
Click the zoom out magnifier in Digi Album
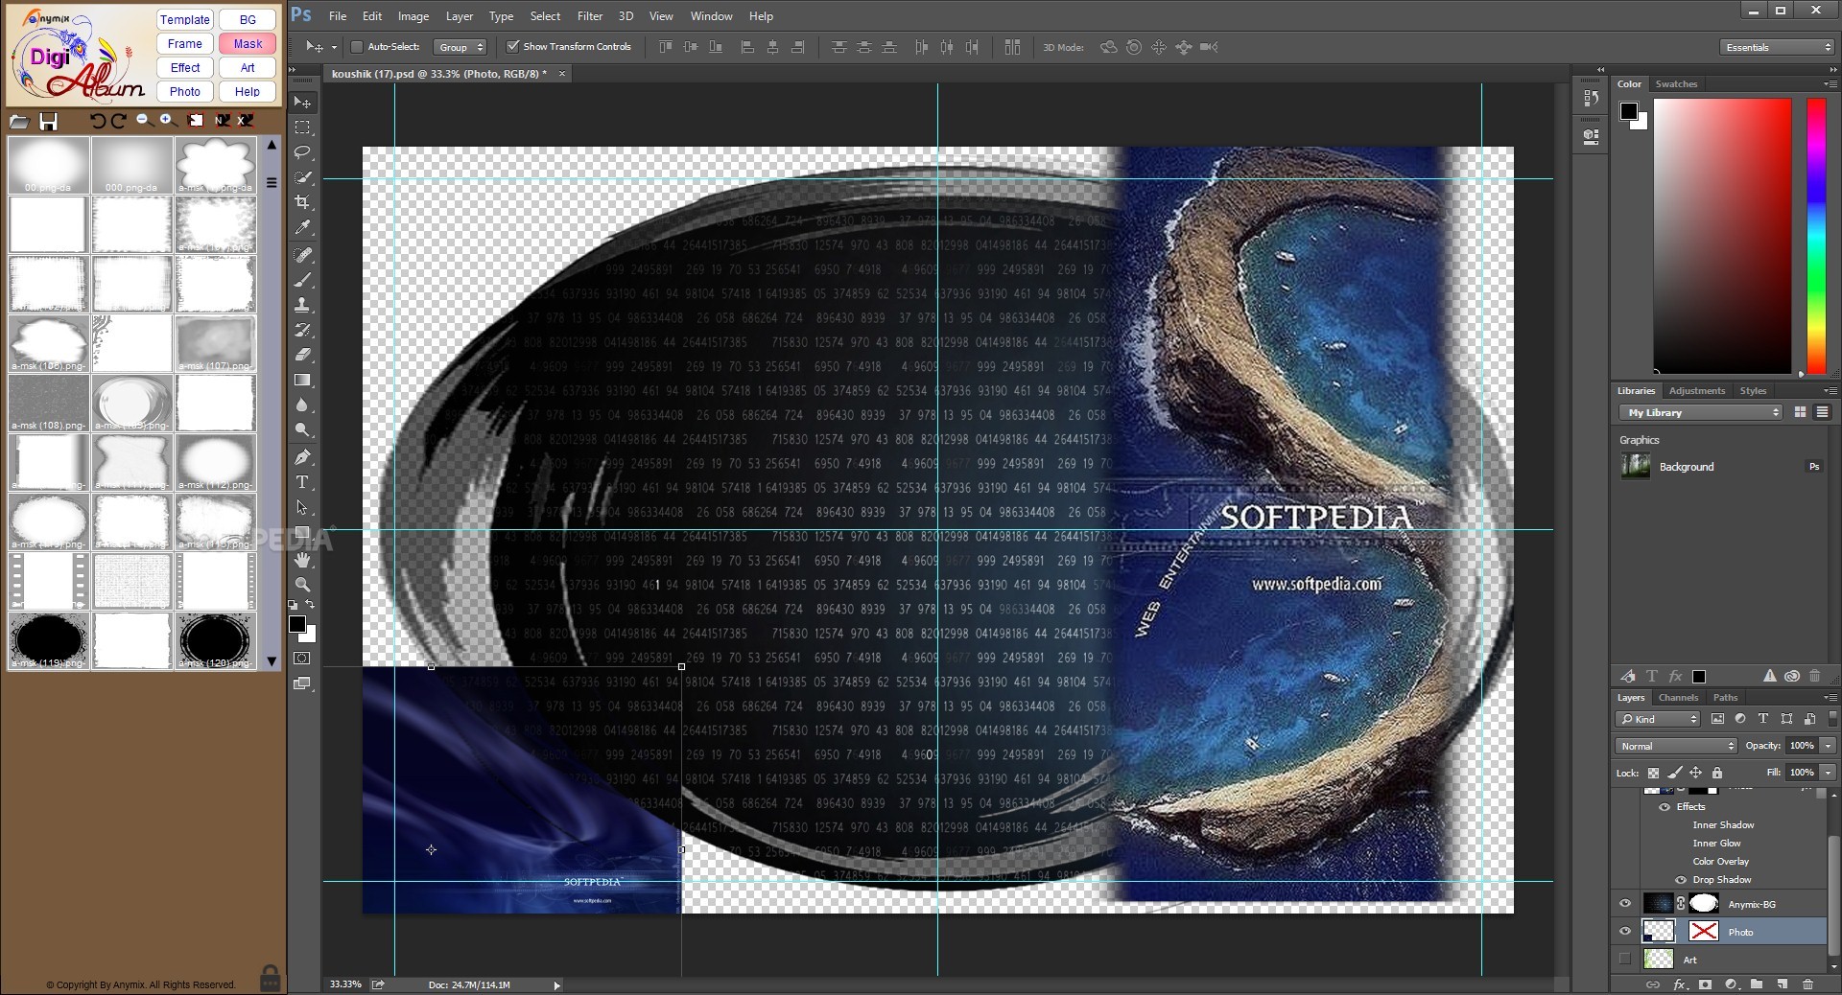144,120
